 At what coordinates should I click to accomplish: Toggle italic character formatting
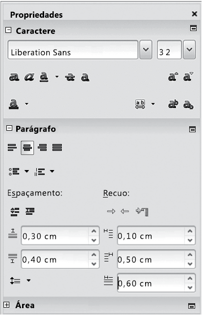(29, 77)
